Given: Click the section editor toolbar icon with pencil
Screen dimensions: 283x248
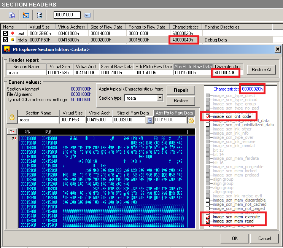Looking at the screenshot, I should pos(26,15).
